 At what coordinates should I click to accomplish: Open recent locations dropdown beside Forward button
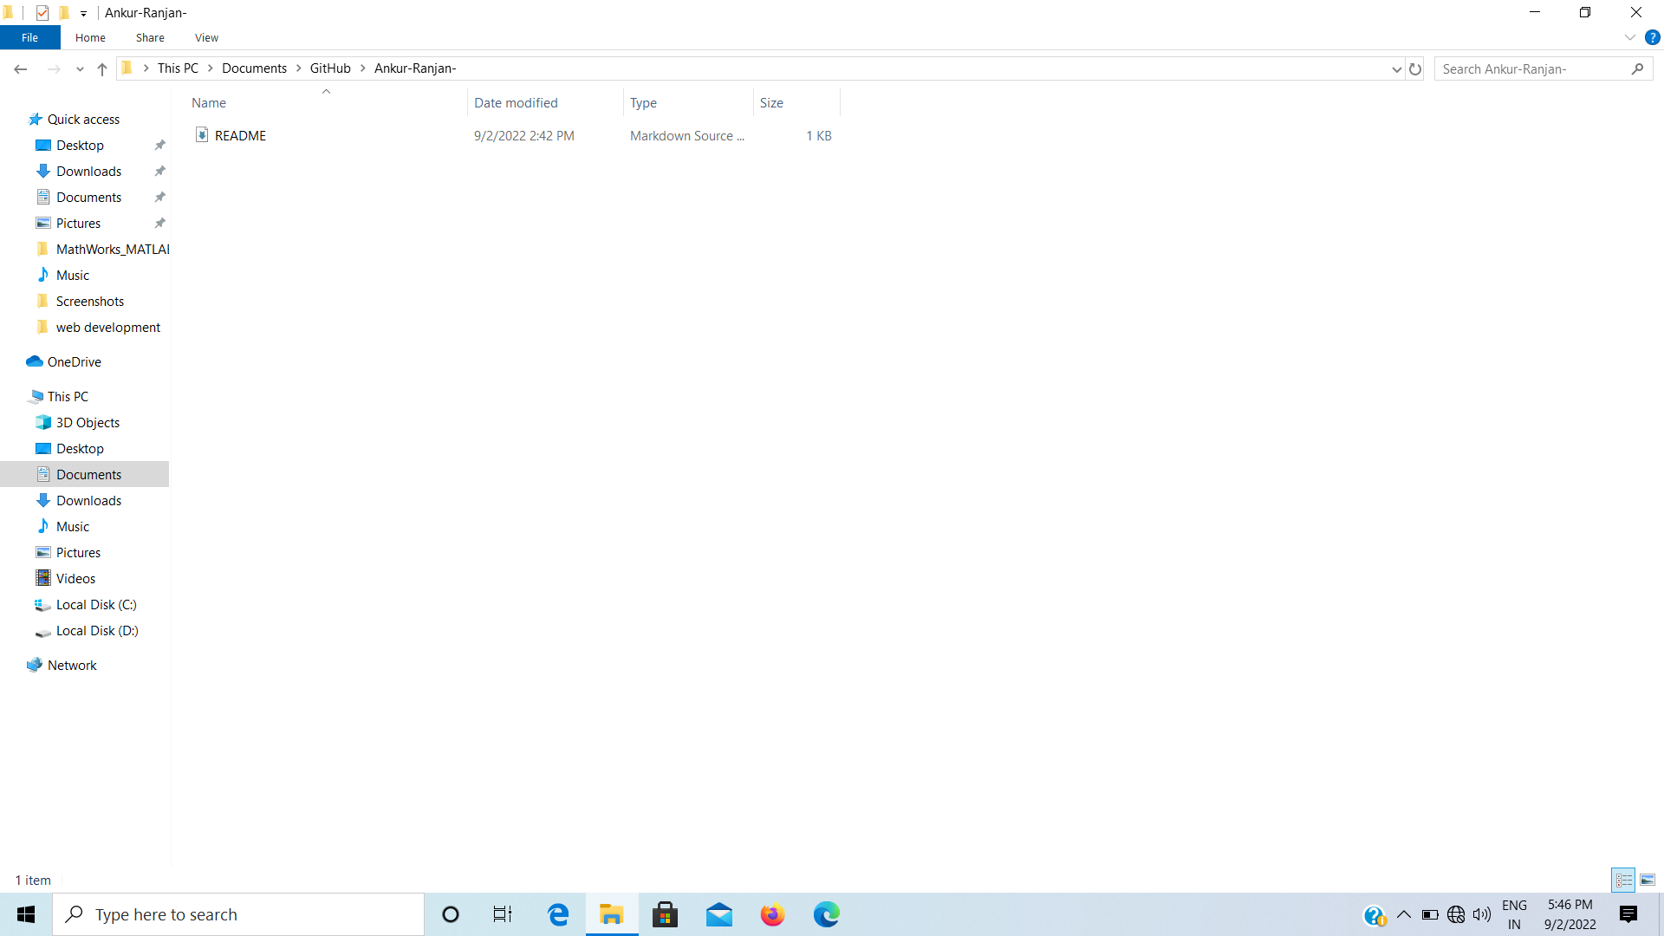[79, 68]
